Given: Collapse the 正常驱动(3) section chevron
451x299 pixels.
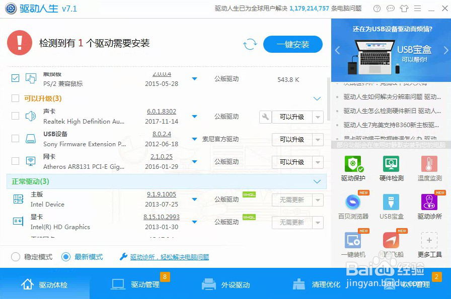Looking at the screenshot, I should [x=317, y=181].
